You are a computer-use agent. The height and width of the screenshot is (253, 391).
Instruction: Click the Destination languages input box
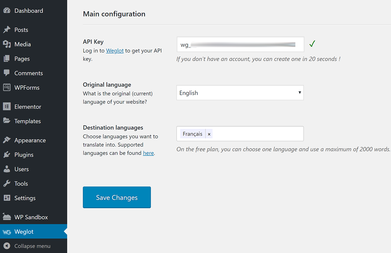point(240,134)
